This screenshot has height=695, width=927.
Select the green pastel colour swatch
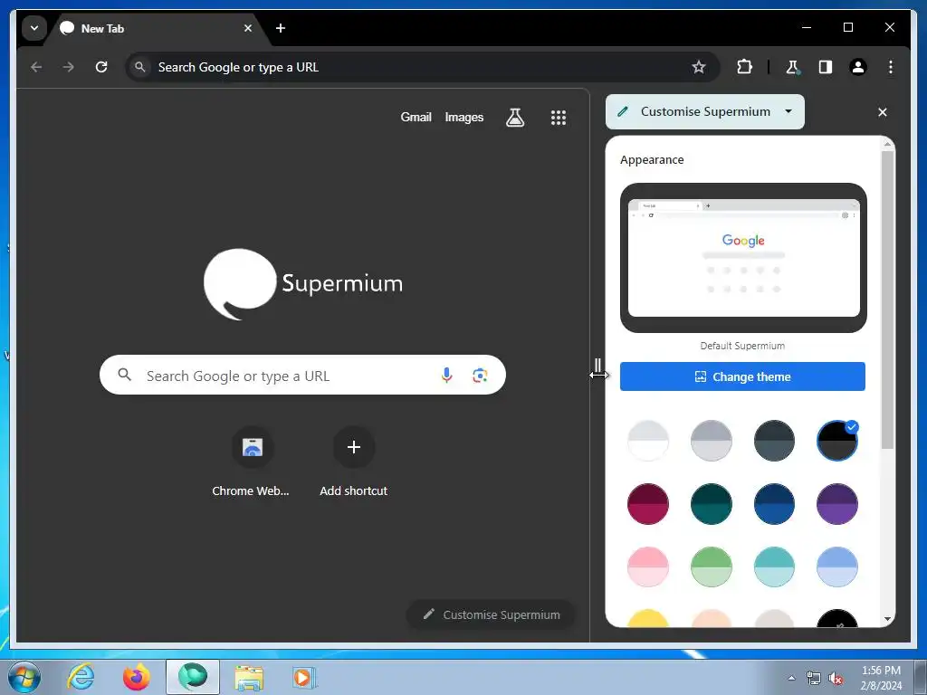pos(712,567)
